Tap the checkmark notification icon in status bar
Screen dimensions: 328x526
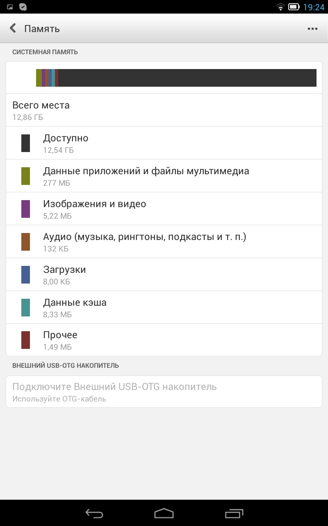[x=23, y=7]
